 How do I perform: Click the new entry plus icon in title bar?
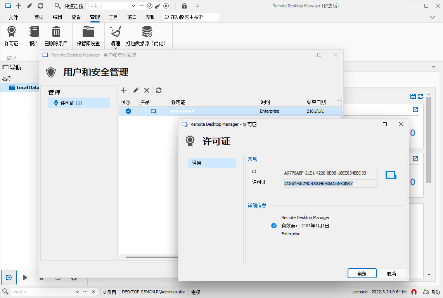(x=19, y=6)
